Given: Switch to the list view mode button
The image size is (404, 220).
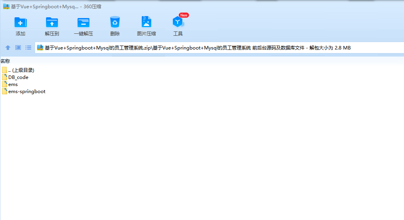Looking at the screenshot, I should click(x=28, y=48).
